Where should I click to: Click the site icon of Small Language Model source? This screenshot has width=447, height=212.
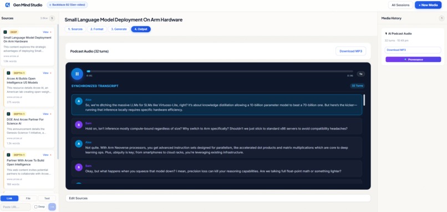pos(5,32)
